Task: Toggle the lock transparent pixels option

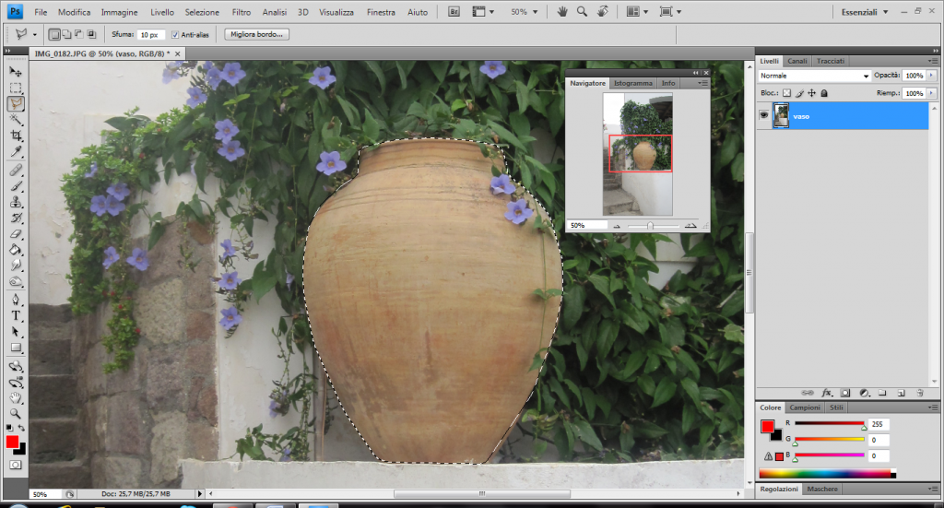Action: point(786,93)
